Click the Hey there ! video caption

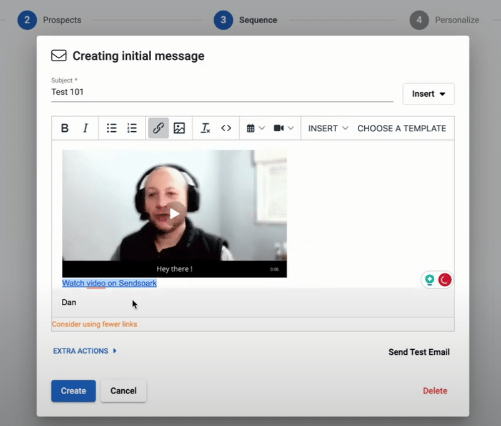coord(174,269)
